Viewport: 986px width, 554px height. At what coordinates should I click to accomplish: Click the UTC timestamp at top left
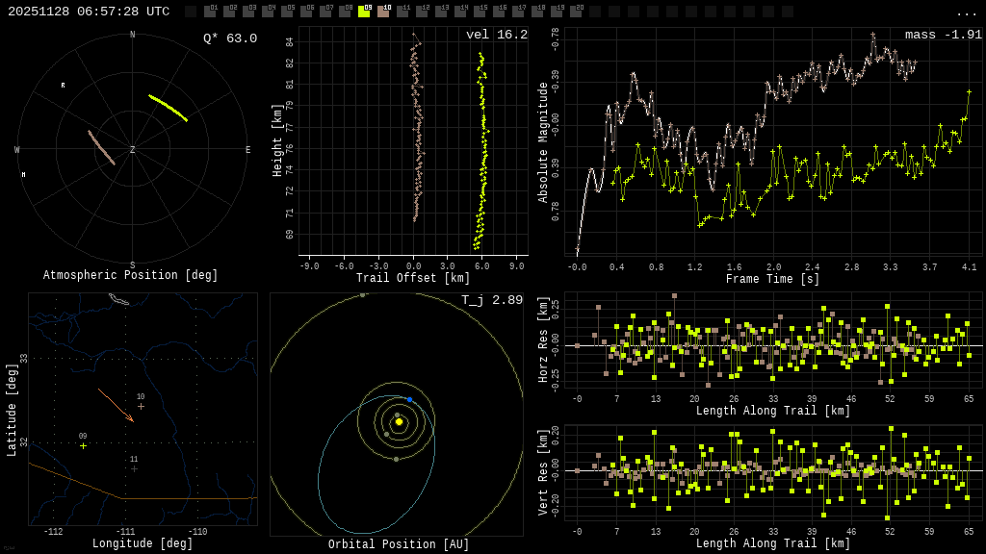[89, 12]
